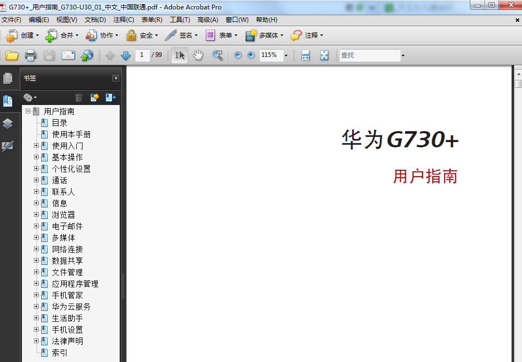The image size is (522, 362).
Task: Expand the 联系人 bookmark
Action: [x=36, y=191]
